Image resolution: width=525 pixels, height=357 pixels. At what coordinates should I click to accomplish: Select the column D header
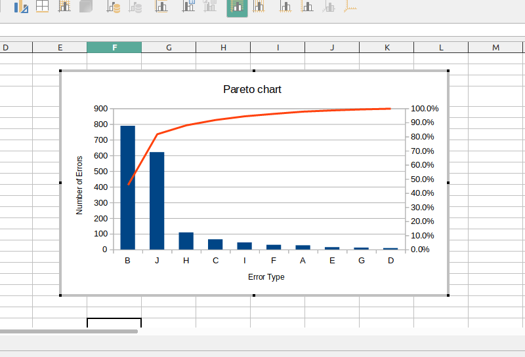[16, 47]
